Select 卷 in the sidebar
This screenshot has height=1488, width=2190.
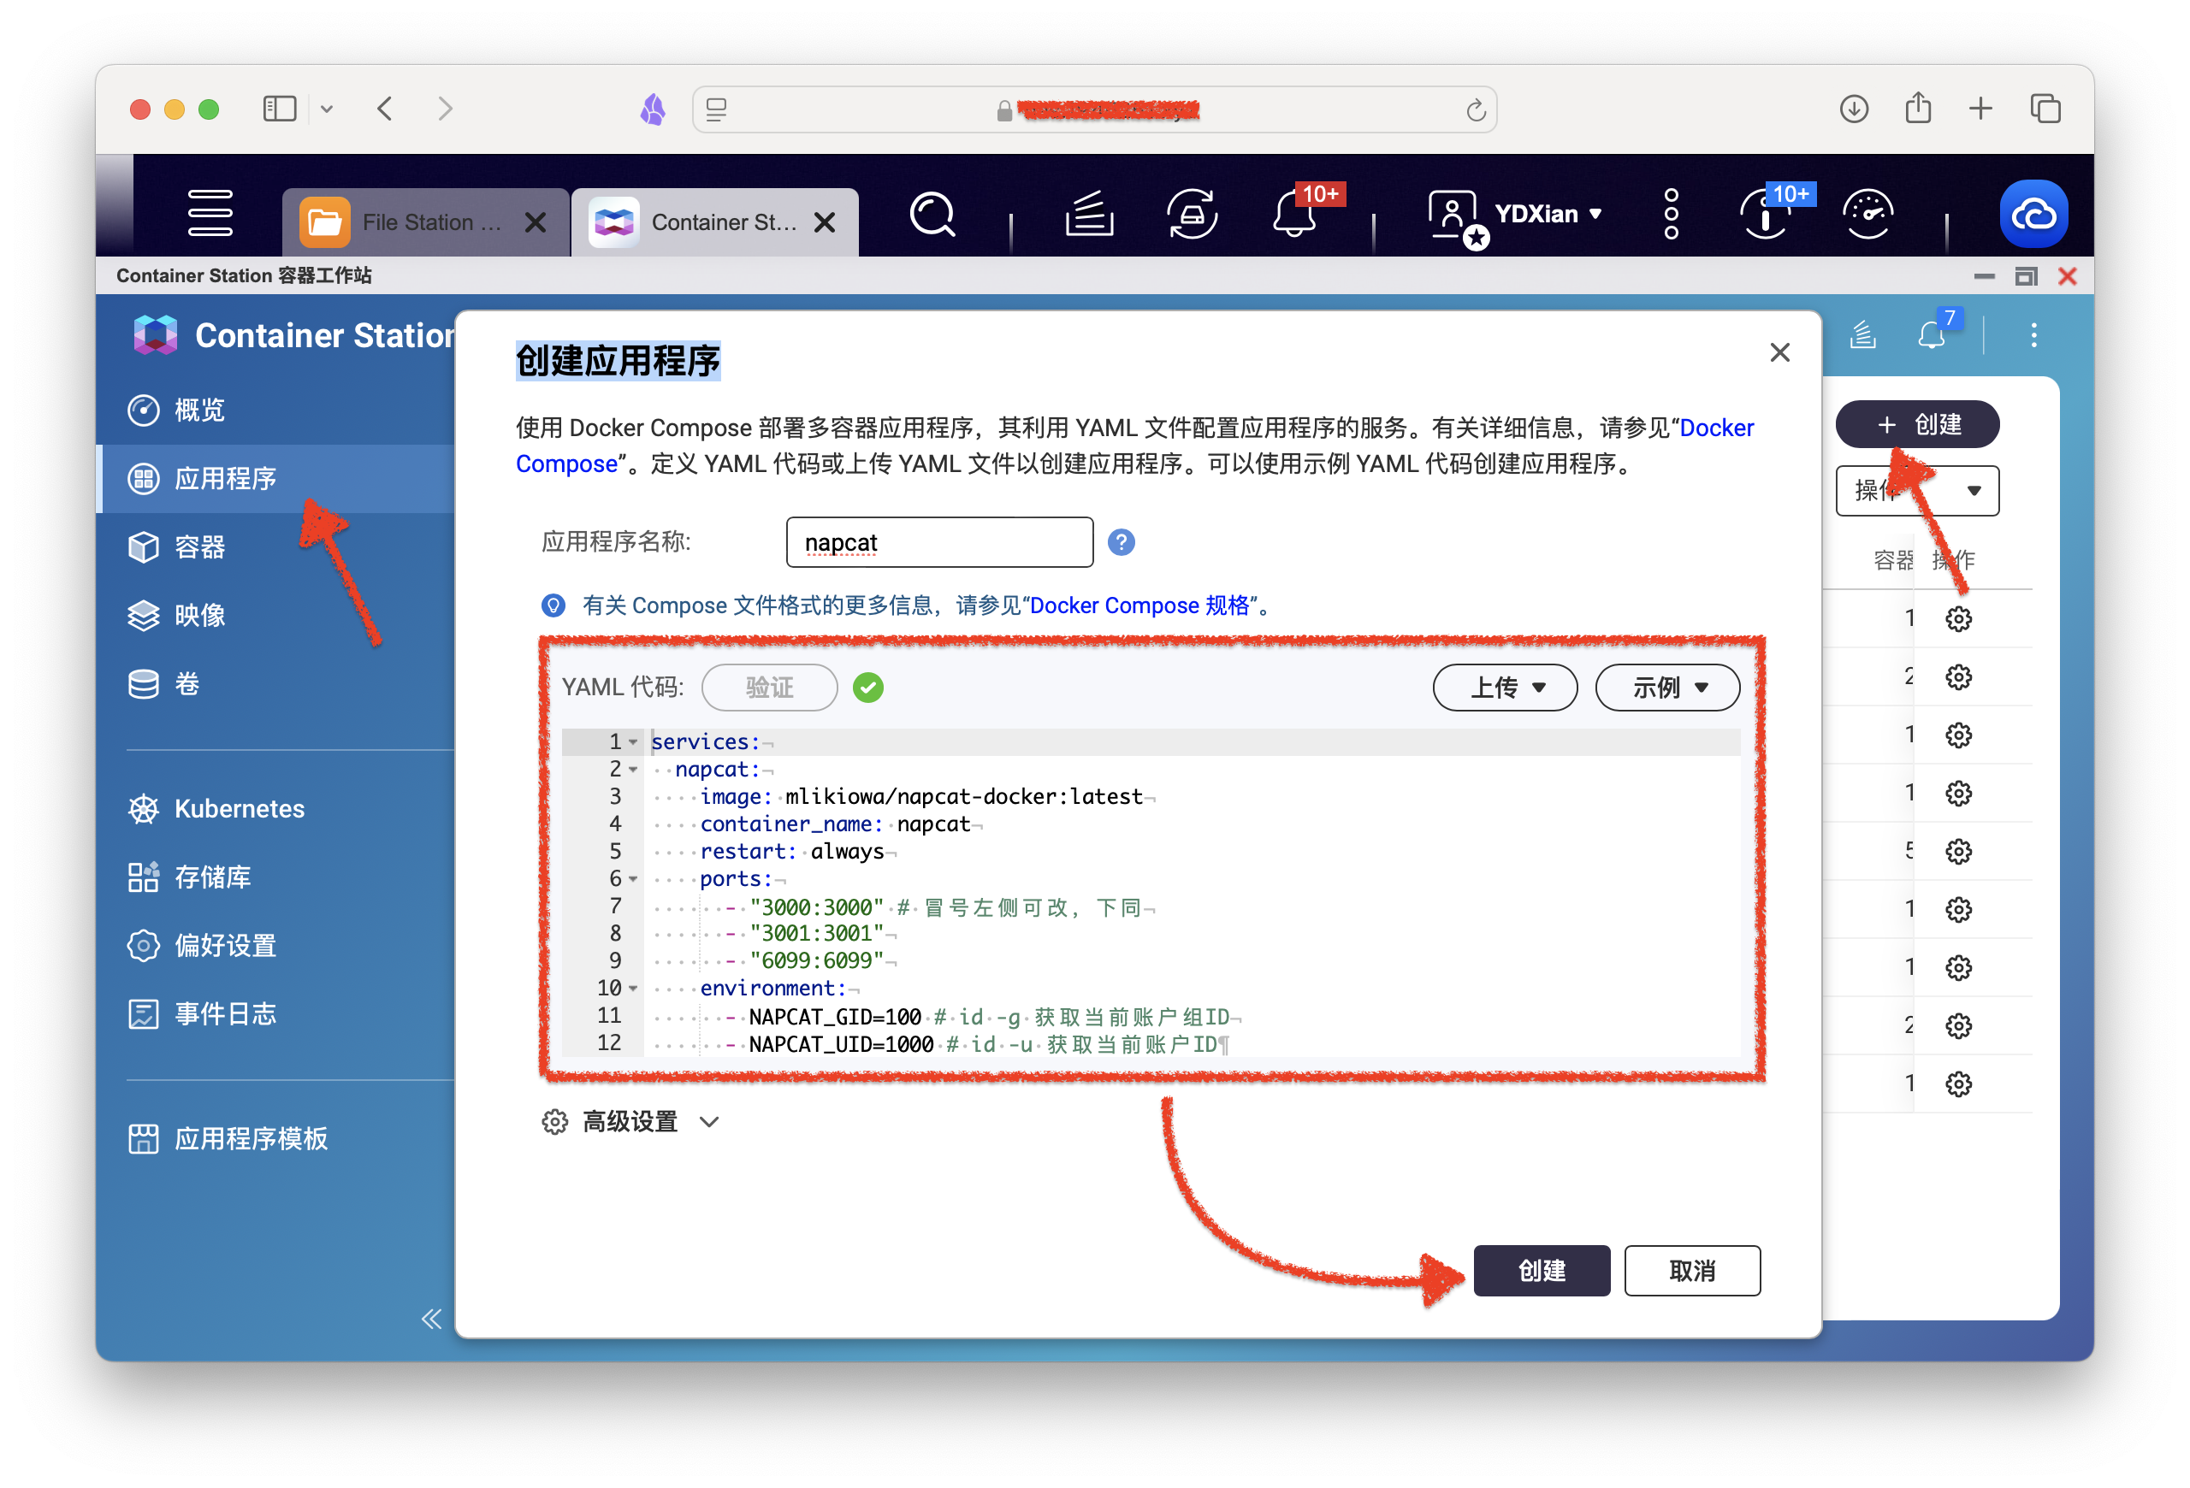(x=276, y=684)
